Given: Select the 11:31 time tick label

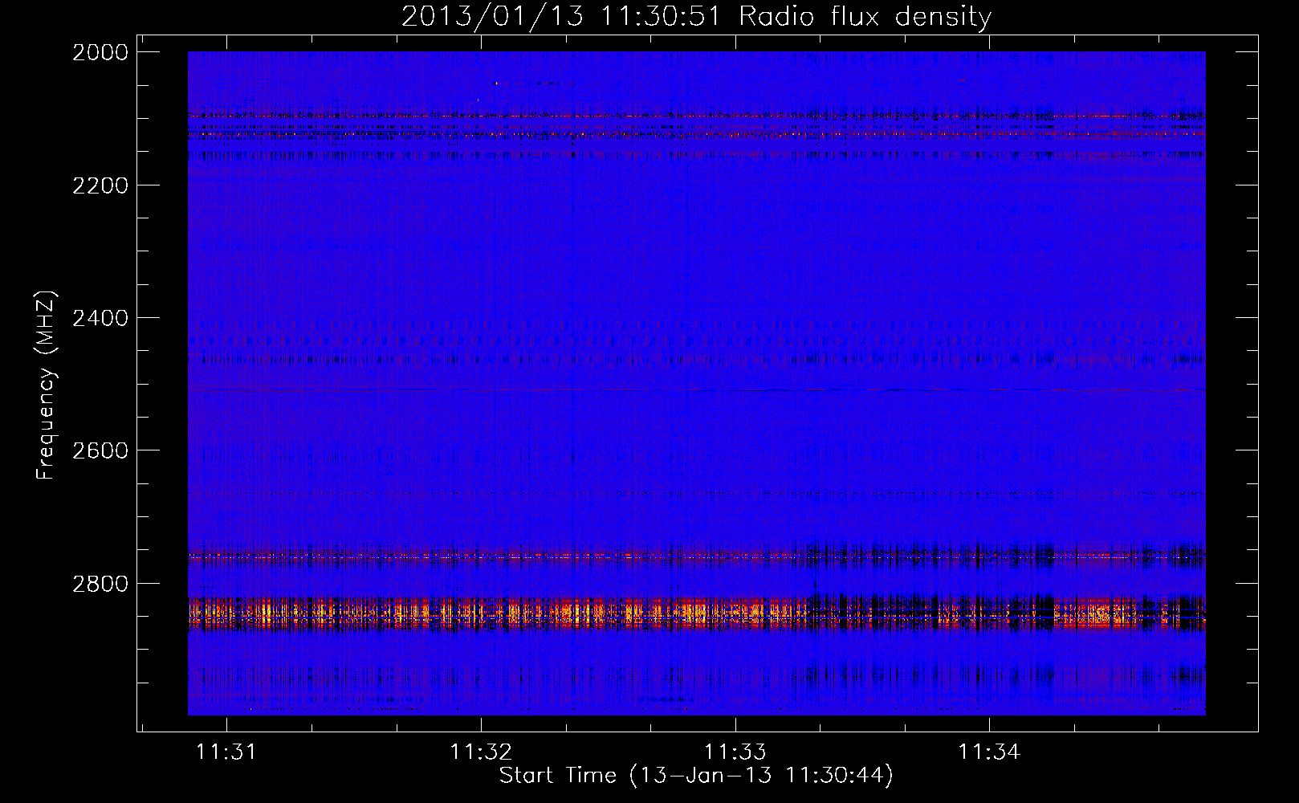Looking at the screenshot, I should click(226, 752).
